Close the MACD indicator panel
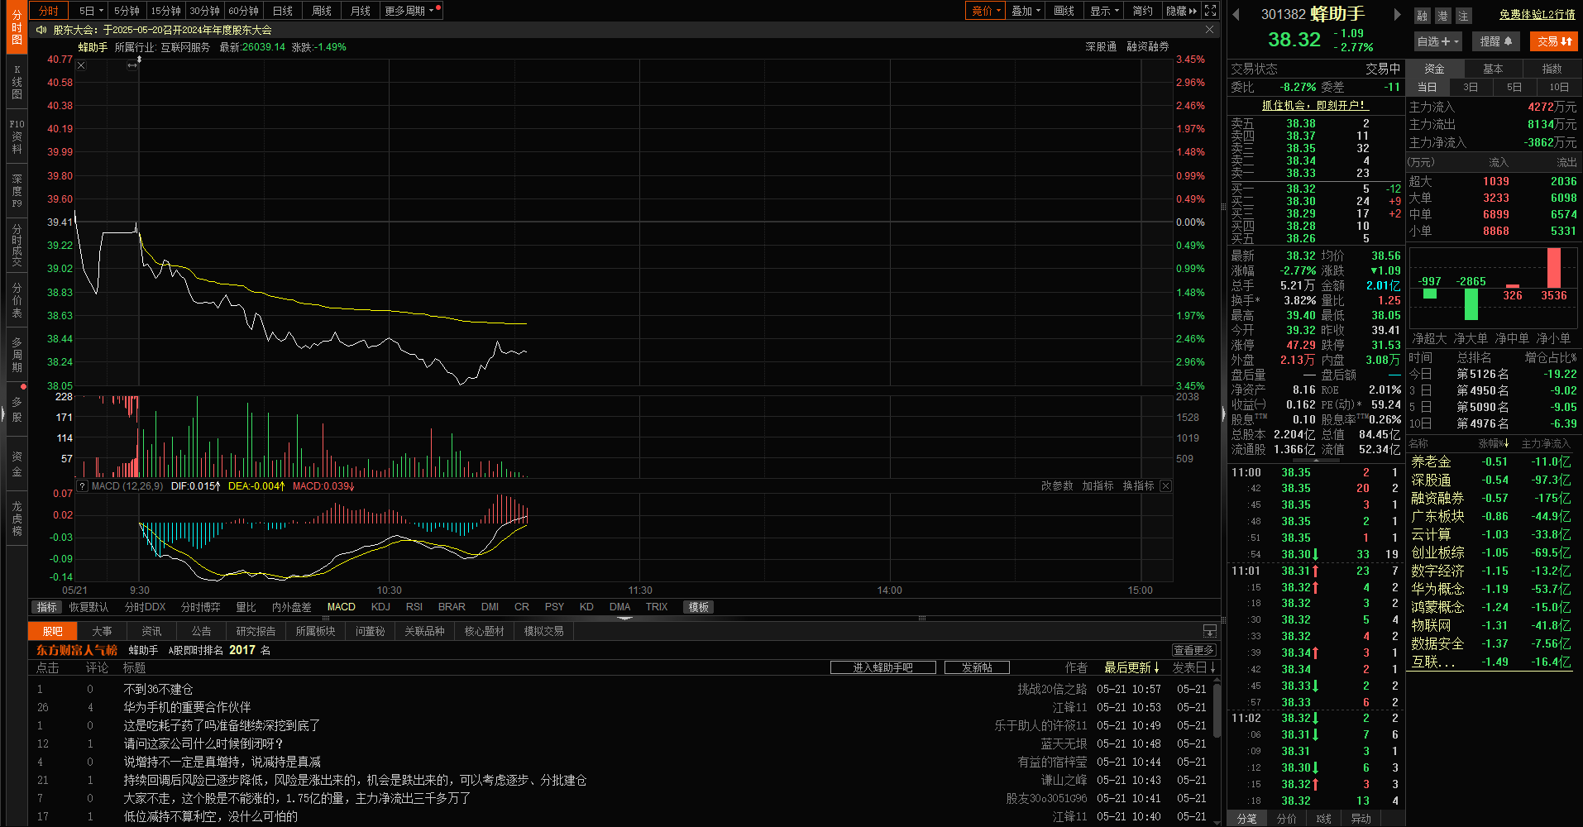Image resolution: width=1583 pixels, height=827 pixels. point(1165,486)
